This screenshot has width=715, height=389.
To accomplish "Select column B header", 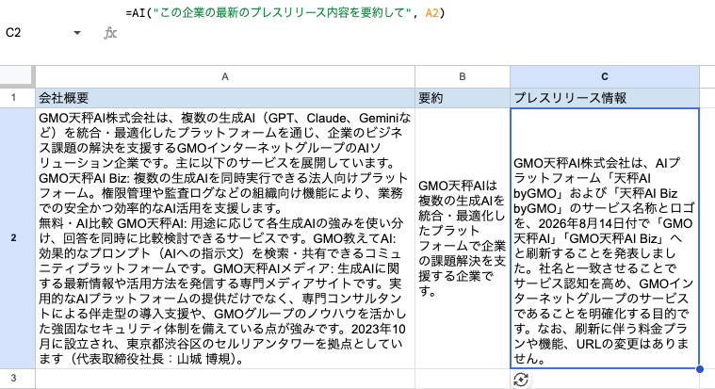I will tap(463, 76).
